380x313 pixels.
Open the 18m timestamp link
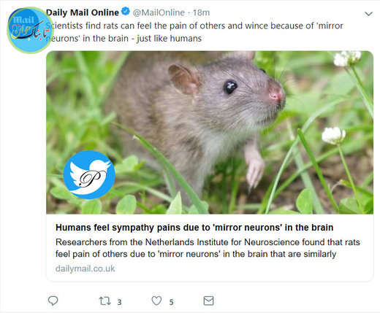coord(201,12)
